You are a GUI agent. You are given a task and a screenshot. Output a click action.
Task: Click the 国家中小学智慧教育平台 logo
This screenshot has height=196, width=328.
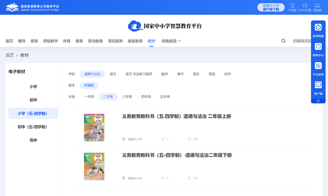pos(164,26)
